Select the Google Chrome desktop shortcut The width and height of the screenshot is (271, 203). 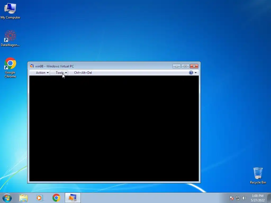click(x=10, y=68)
